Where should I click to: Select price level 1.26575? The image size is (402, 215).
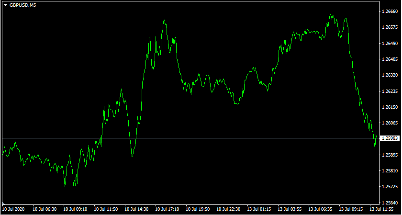tap(390, 27)
